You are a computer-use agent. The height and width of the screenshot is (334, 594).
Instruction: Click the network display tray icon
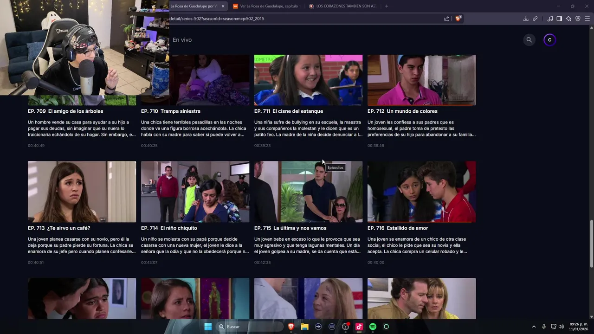[554, 327]
